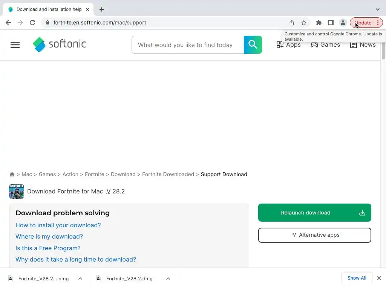Close the Download and installation help tab
Image resolution: width=386 pixels, height=289 pixels.
(87, 9)
